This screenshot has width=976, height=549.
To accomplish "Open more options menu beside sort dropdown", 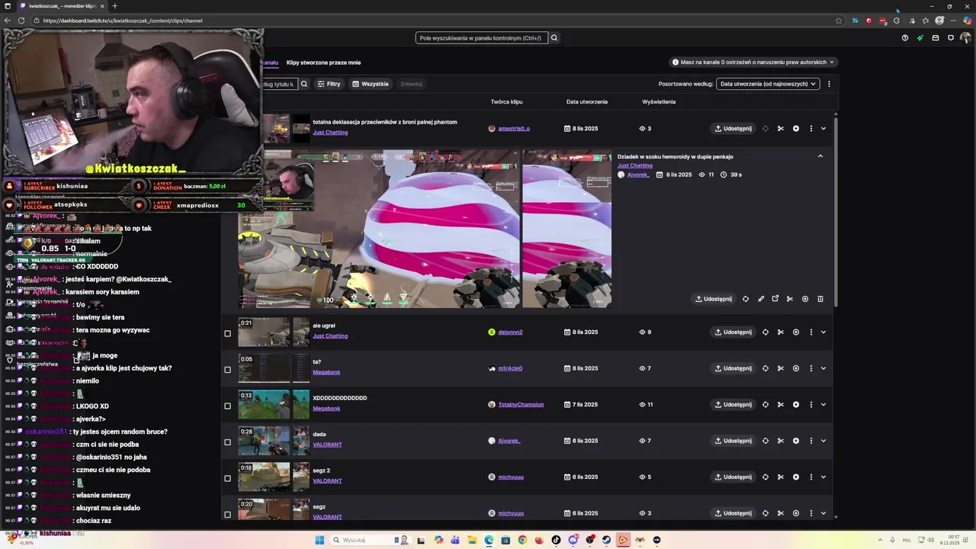I will (x=829, y=84).
